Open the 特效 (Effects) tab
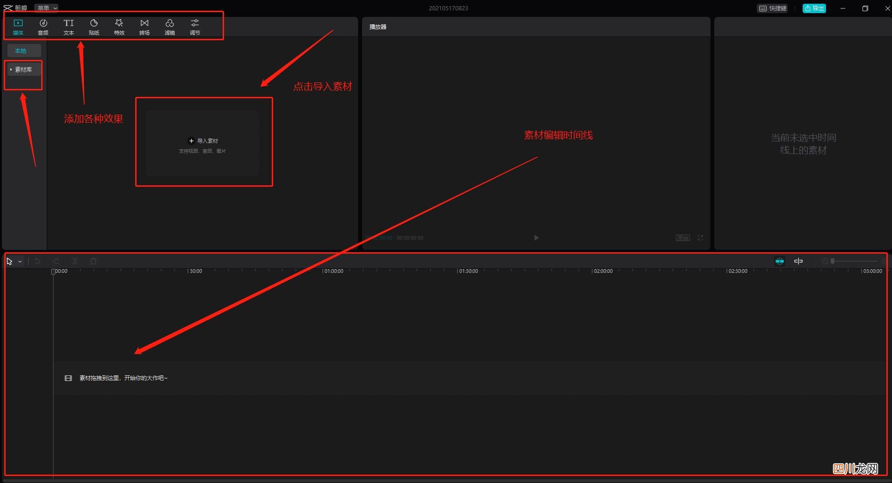The width and height of the screenshot is (892, 483). (x=119, y=27)
